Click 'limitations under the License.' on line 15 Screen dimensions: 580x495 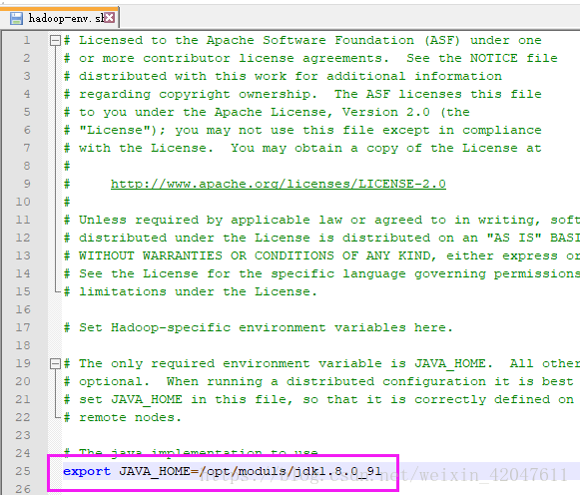tap(198, 291)
